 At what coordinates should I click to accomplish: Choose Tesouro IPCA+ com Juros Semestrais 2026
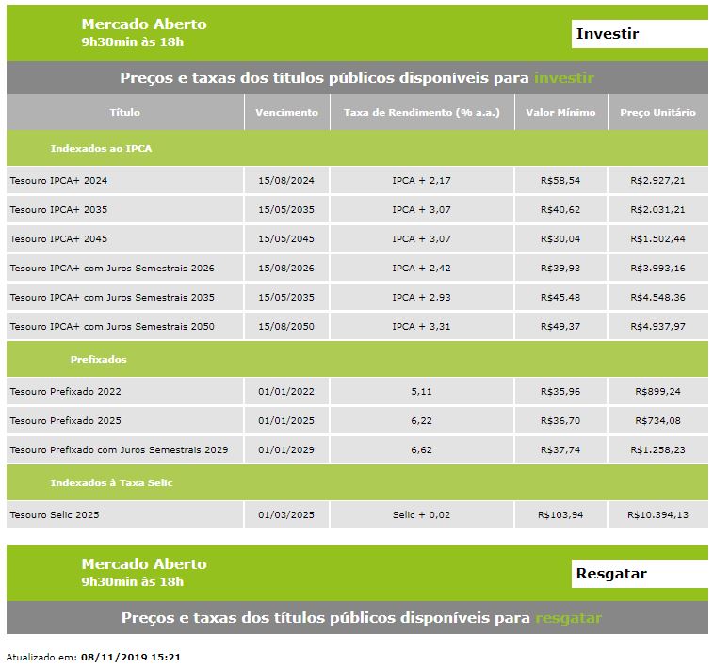(x=112, y=269)
